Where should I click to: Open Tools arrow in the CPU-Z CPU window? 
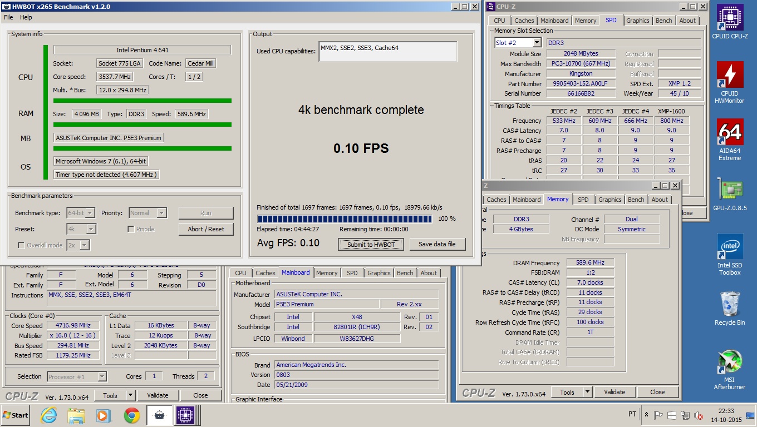(x=130, y=395)
